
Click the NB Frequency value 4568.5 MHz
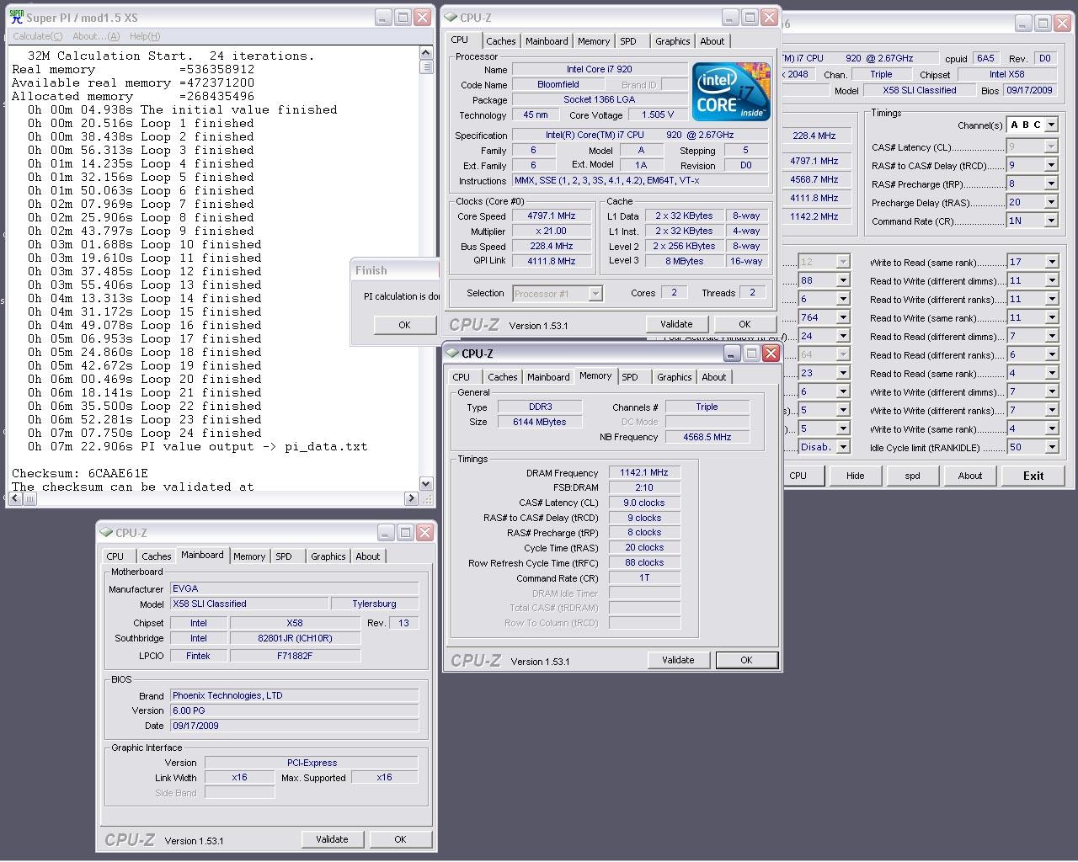tap(707, 437)
